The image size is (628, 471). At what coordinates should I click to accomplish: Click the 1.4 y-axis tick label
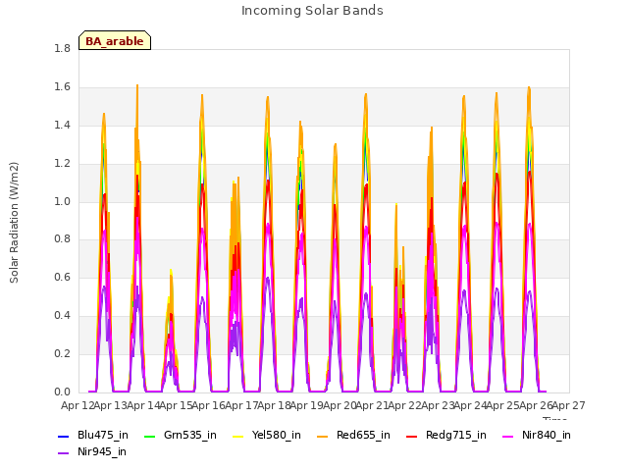click(63, 126)
